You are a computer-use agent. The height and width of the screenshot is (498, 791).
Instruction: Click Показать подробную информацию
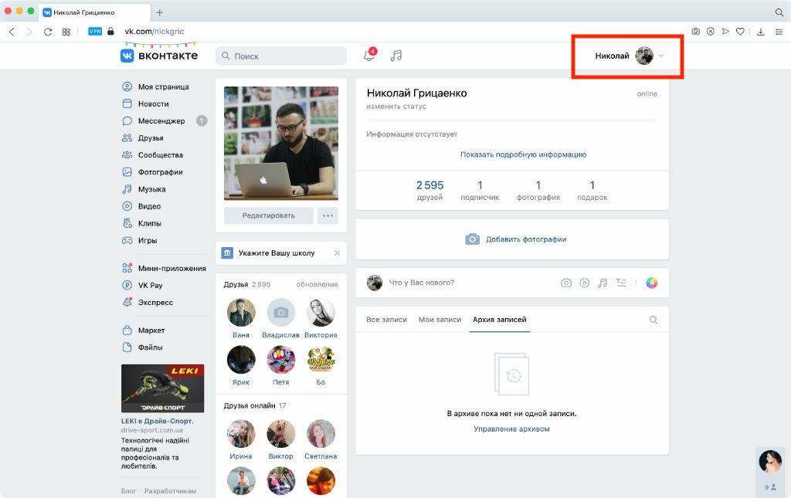pyautogui.click(x=523, y=154)
